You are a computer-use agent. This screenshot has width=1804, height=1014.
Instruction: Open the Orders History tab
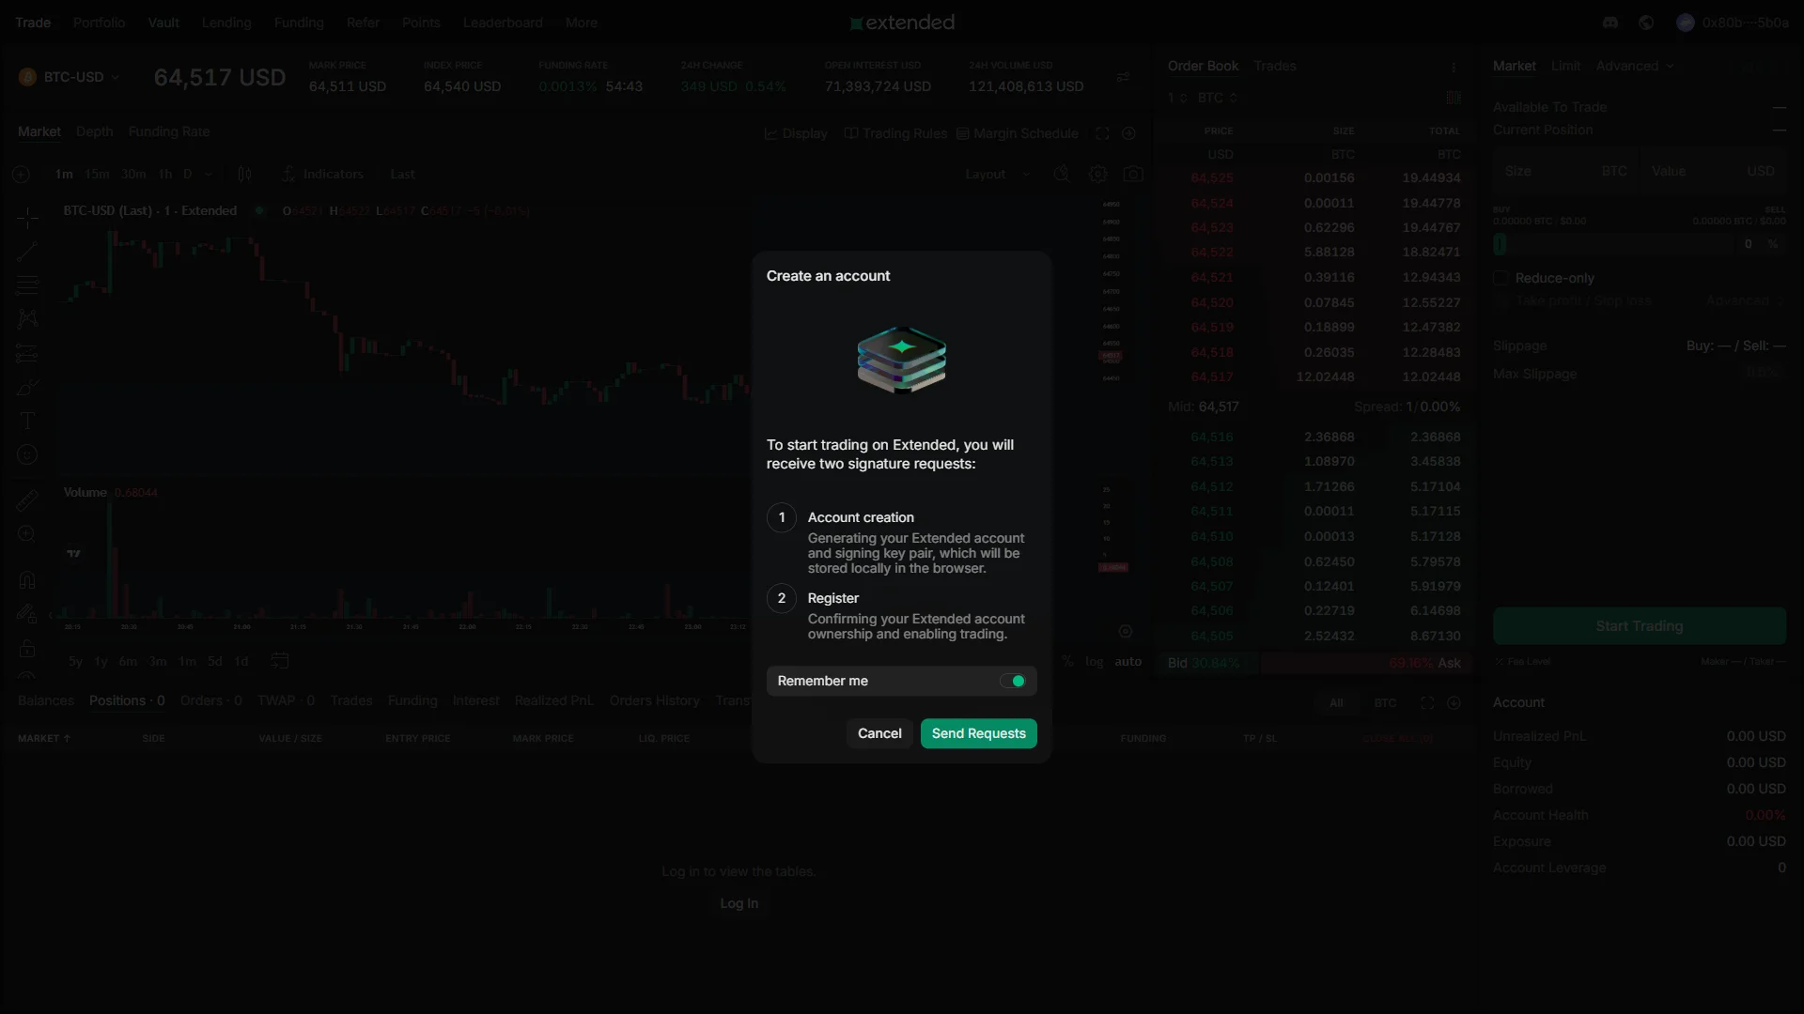point(655,701)
